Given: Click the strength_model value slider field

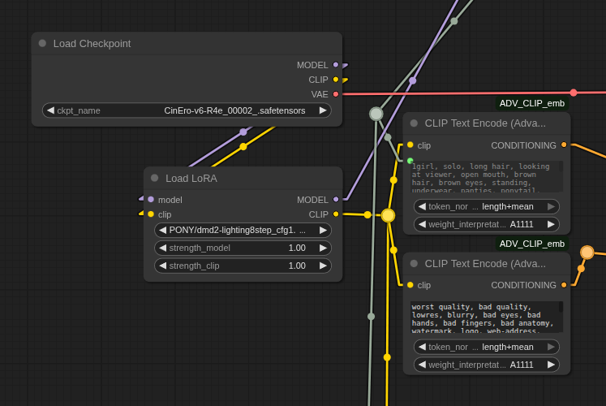Looking at the screenshot, I should point(243,248).
